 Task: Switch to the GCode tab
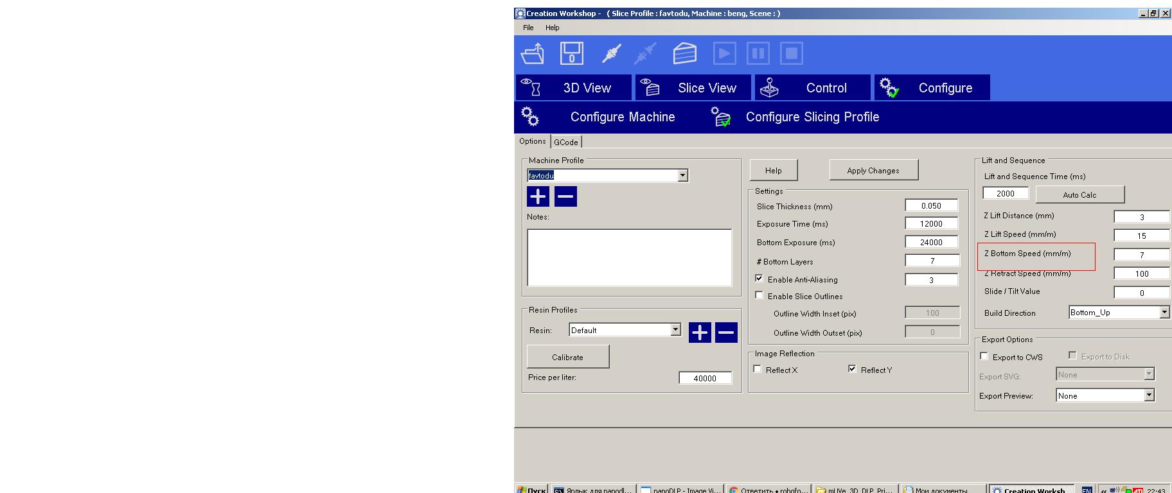tap(566, 142)
